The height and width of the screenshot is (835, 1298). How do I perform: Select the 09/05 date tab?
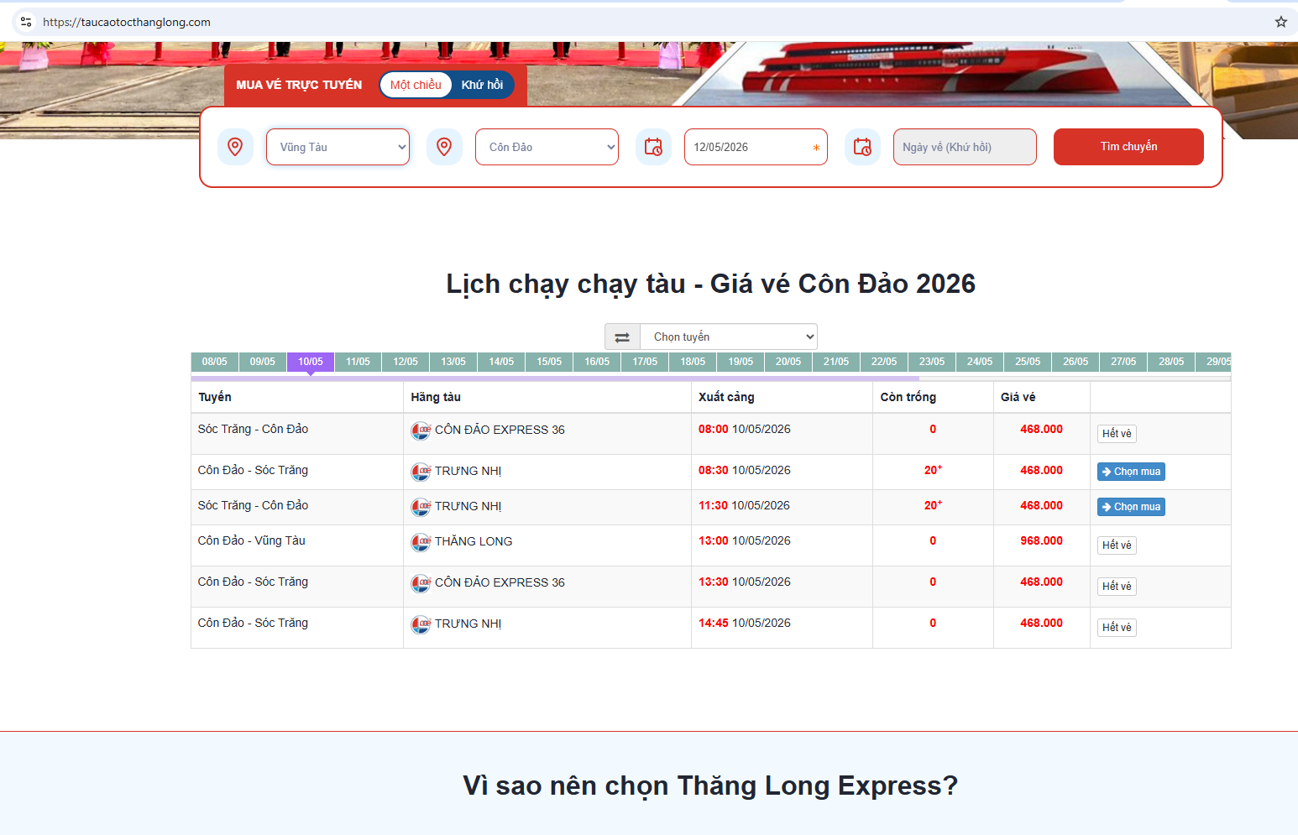263,362
